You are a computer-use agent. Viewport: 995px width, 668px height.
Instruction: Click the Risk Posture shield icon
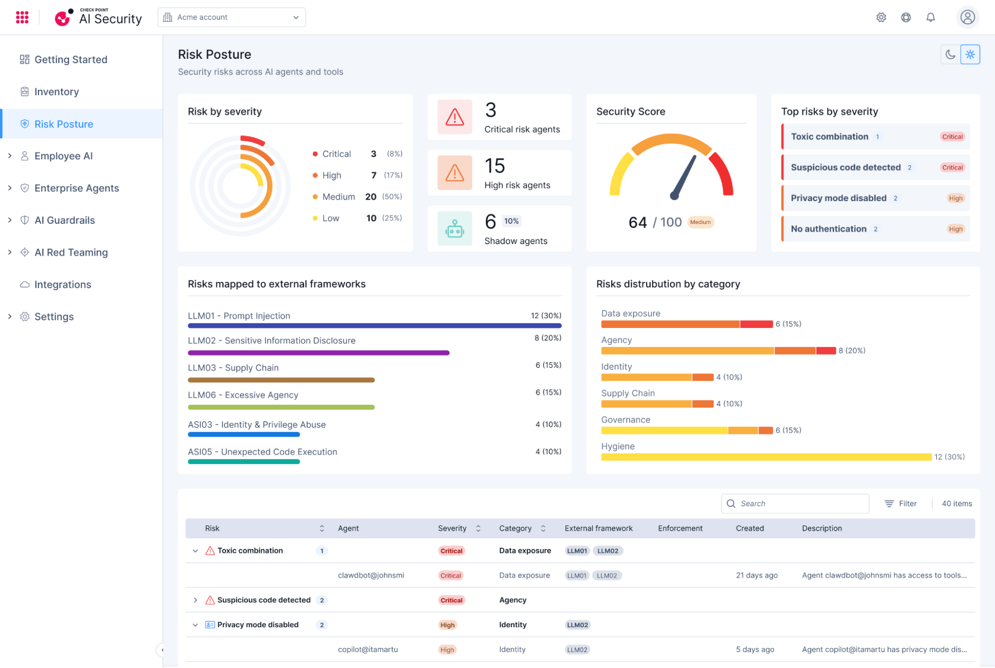coord(24,124)
